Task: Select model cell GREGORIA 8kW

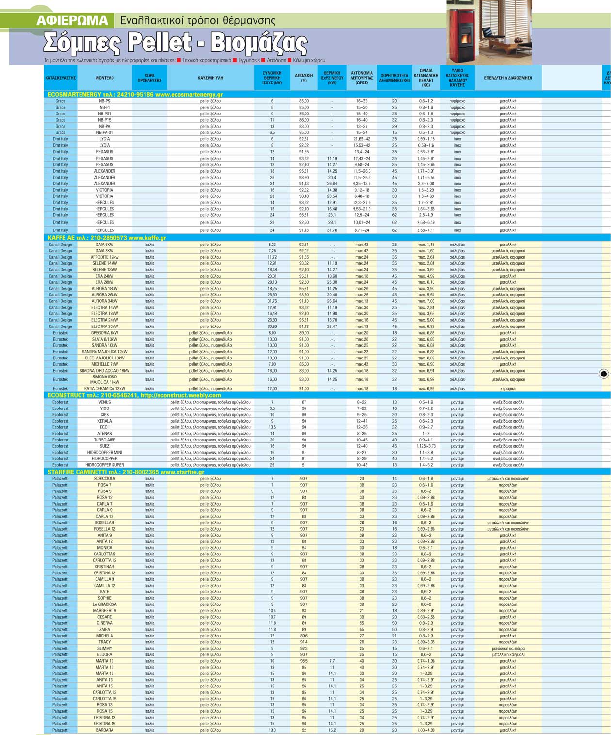Action: click(x=104, y=333)
